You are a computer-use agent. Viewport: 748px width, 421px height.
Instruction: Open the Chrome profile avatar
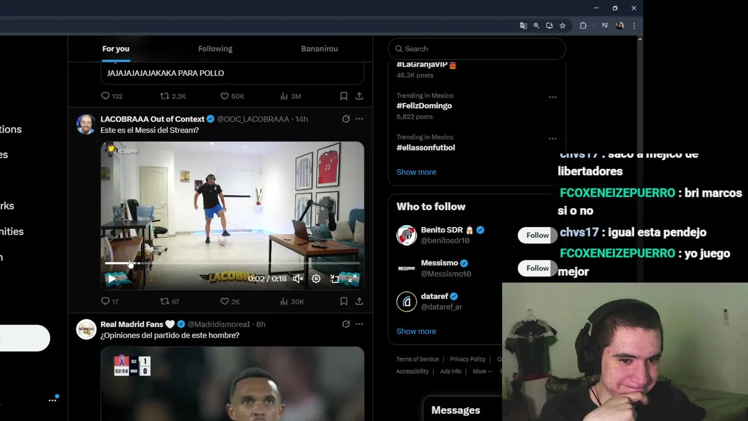pyautogui.click(x=619, y=26)
